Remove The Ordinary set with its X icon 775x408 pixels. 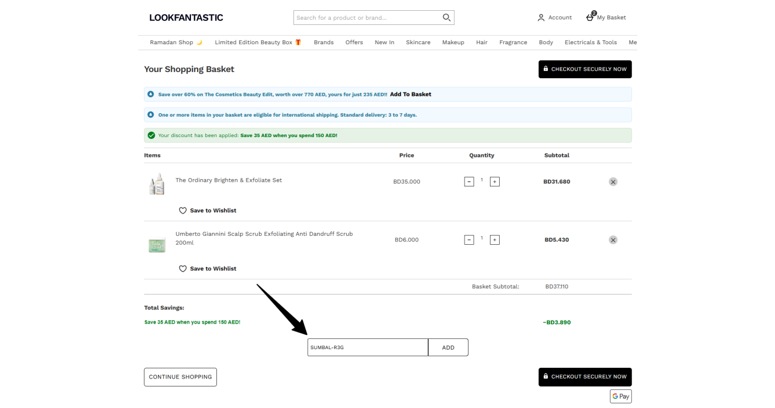[x=613, y=182]
